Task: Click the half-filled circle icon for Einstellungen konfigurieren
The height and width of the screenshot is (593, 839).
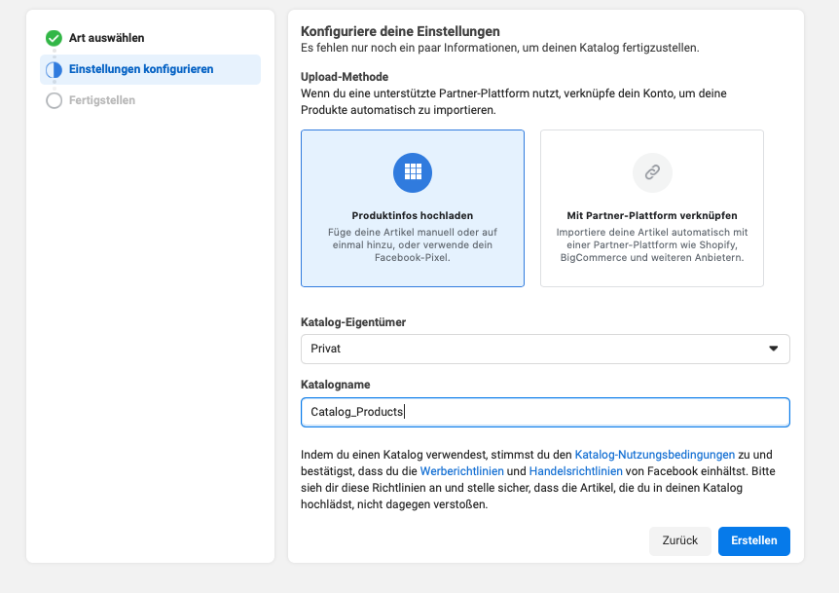Action: click(x=54, y=69)
